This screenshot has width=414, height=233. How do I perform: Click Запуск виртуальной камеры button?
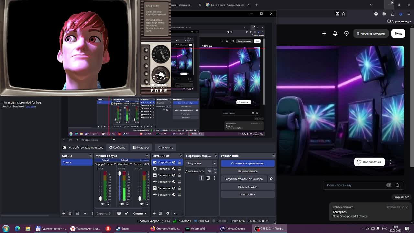tap(244, 179)
